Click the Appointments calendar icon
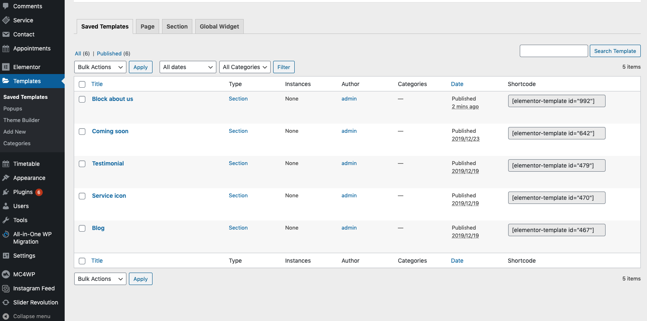The image size is (647, 321). pos(6,48)
